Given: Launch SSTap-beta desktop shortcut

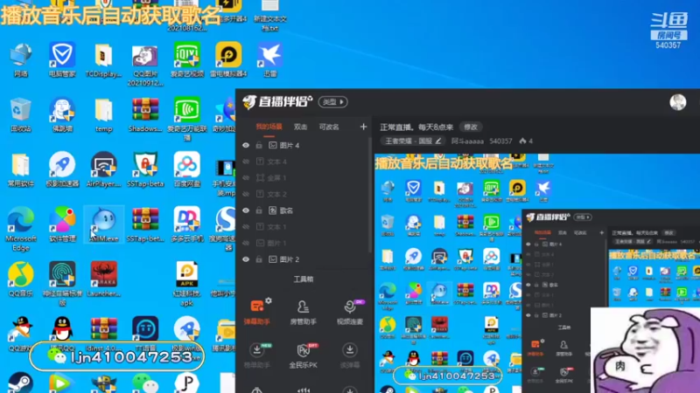Looking at the screenshot, I should [145, 169].
